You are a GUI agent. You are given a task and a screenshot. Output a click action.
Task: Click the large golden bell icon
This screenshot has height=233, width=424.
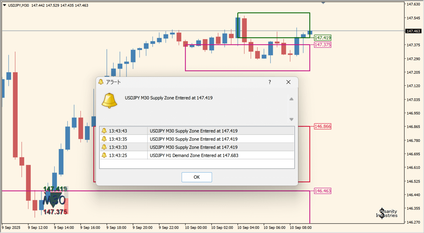tap(109, 100)
